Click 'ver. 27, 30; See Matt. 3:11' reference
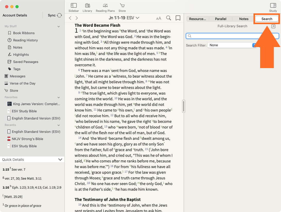 tap(23, 178)
